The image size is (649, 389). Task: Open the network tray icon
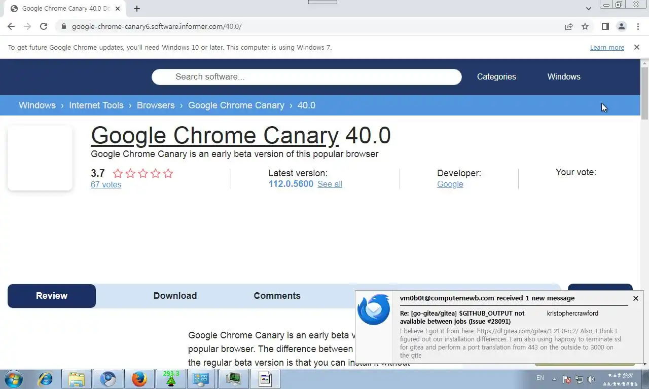tap(579, 379)
